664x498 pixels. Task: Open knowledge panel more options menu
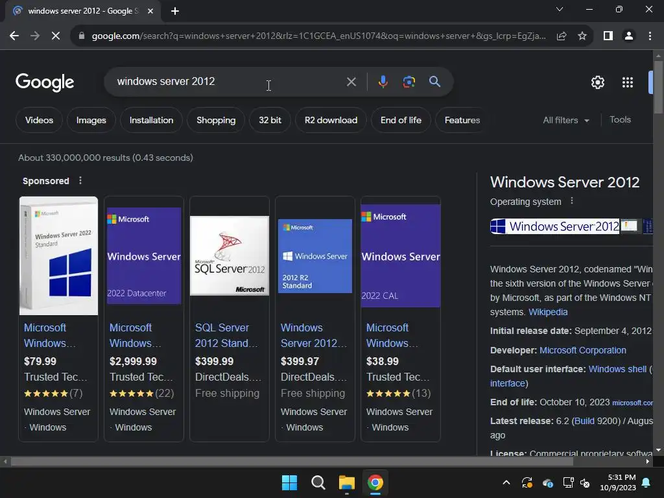tap(572, 201)
